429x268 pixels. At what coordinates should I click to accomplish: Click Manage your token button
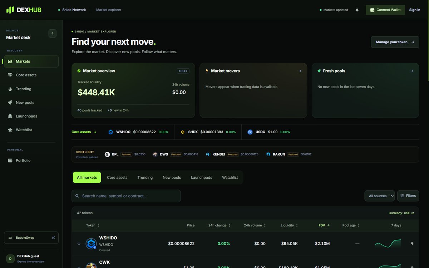395,42
